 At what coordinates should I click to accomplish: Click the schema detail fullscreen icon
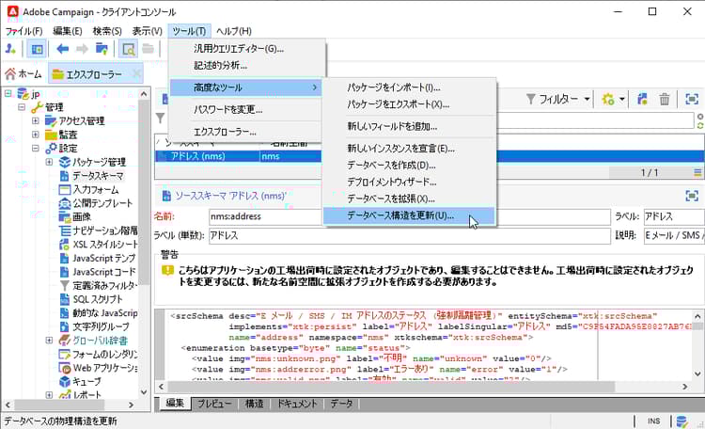pyautogui.click(x=692, y=196)
